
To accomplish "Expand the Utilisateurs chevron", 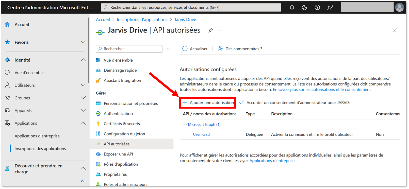I will coord(83,85).
